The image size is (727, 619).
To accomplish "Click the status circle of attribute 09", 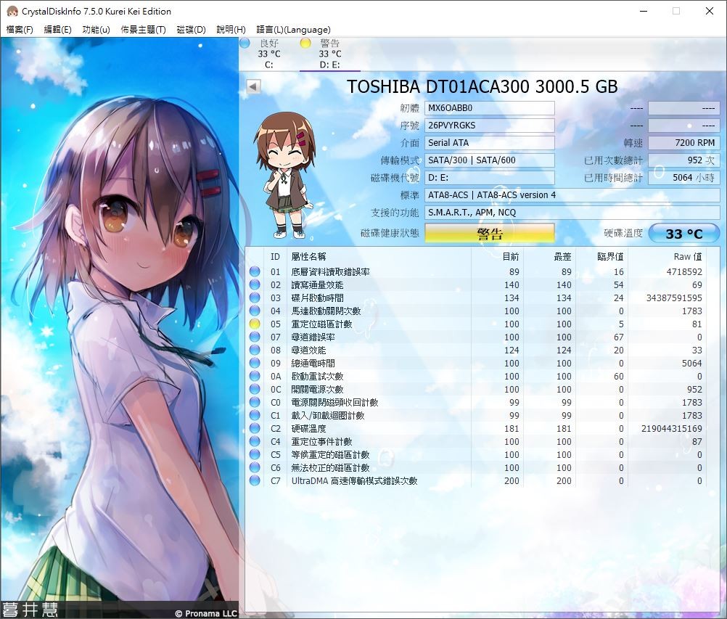I will 255,363.
